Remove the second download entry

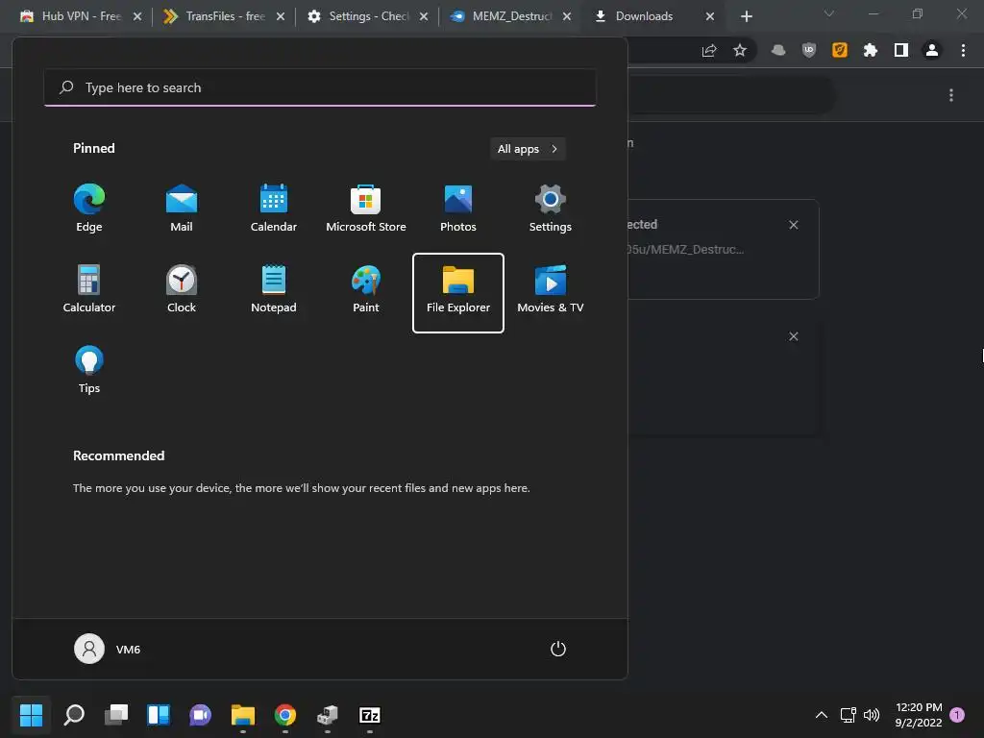(x=793, y=336)
